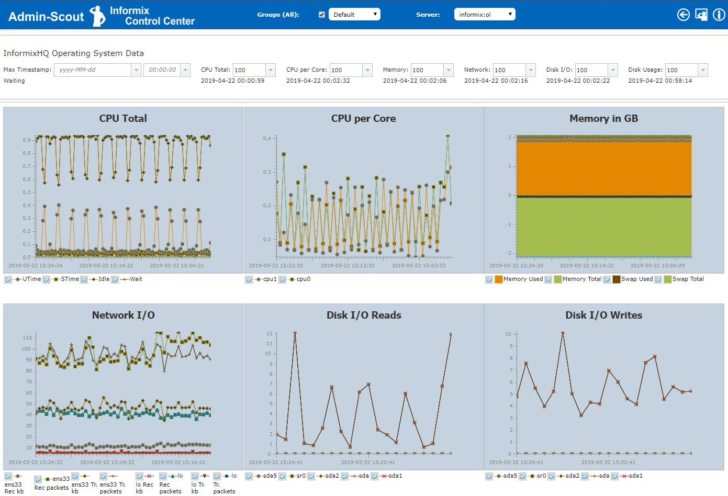Click the orange Memory Used color swatch

click(x=499, y=279)
